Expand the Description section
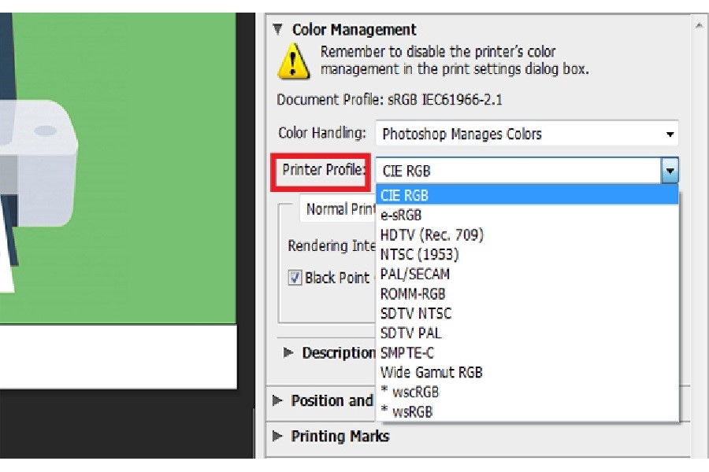This screenshot has height=472, width=709. coord(288,353)
